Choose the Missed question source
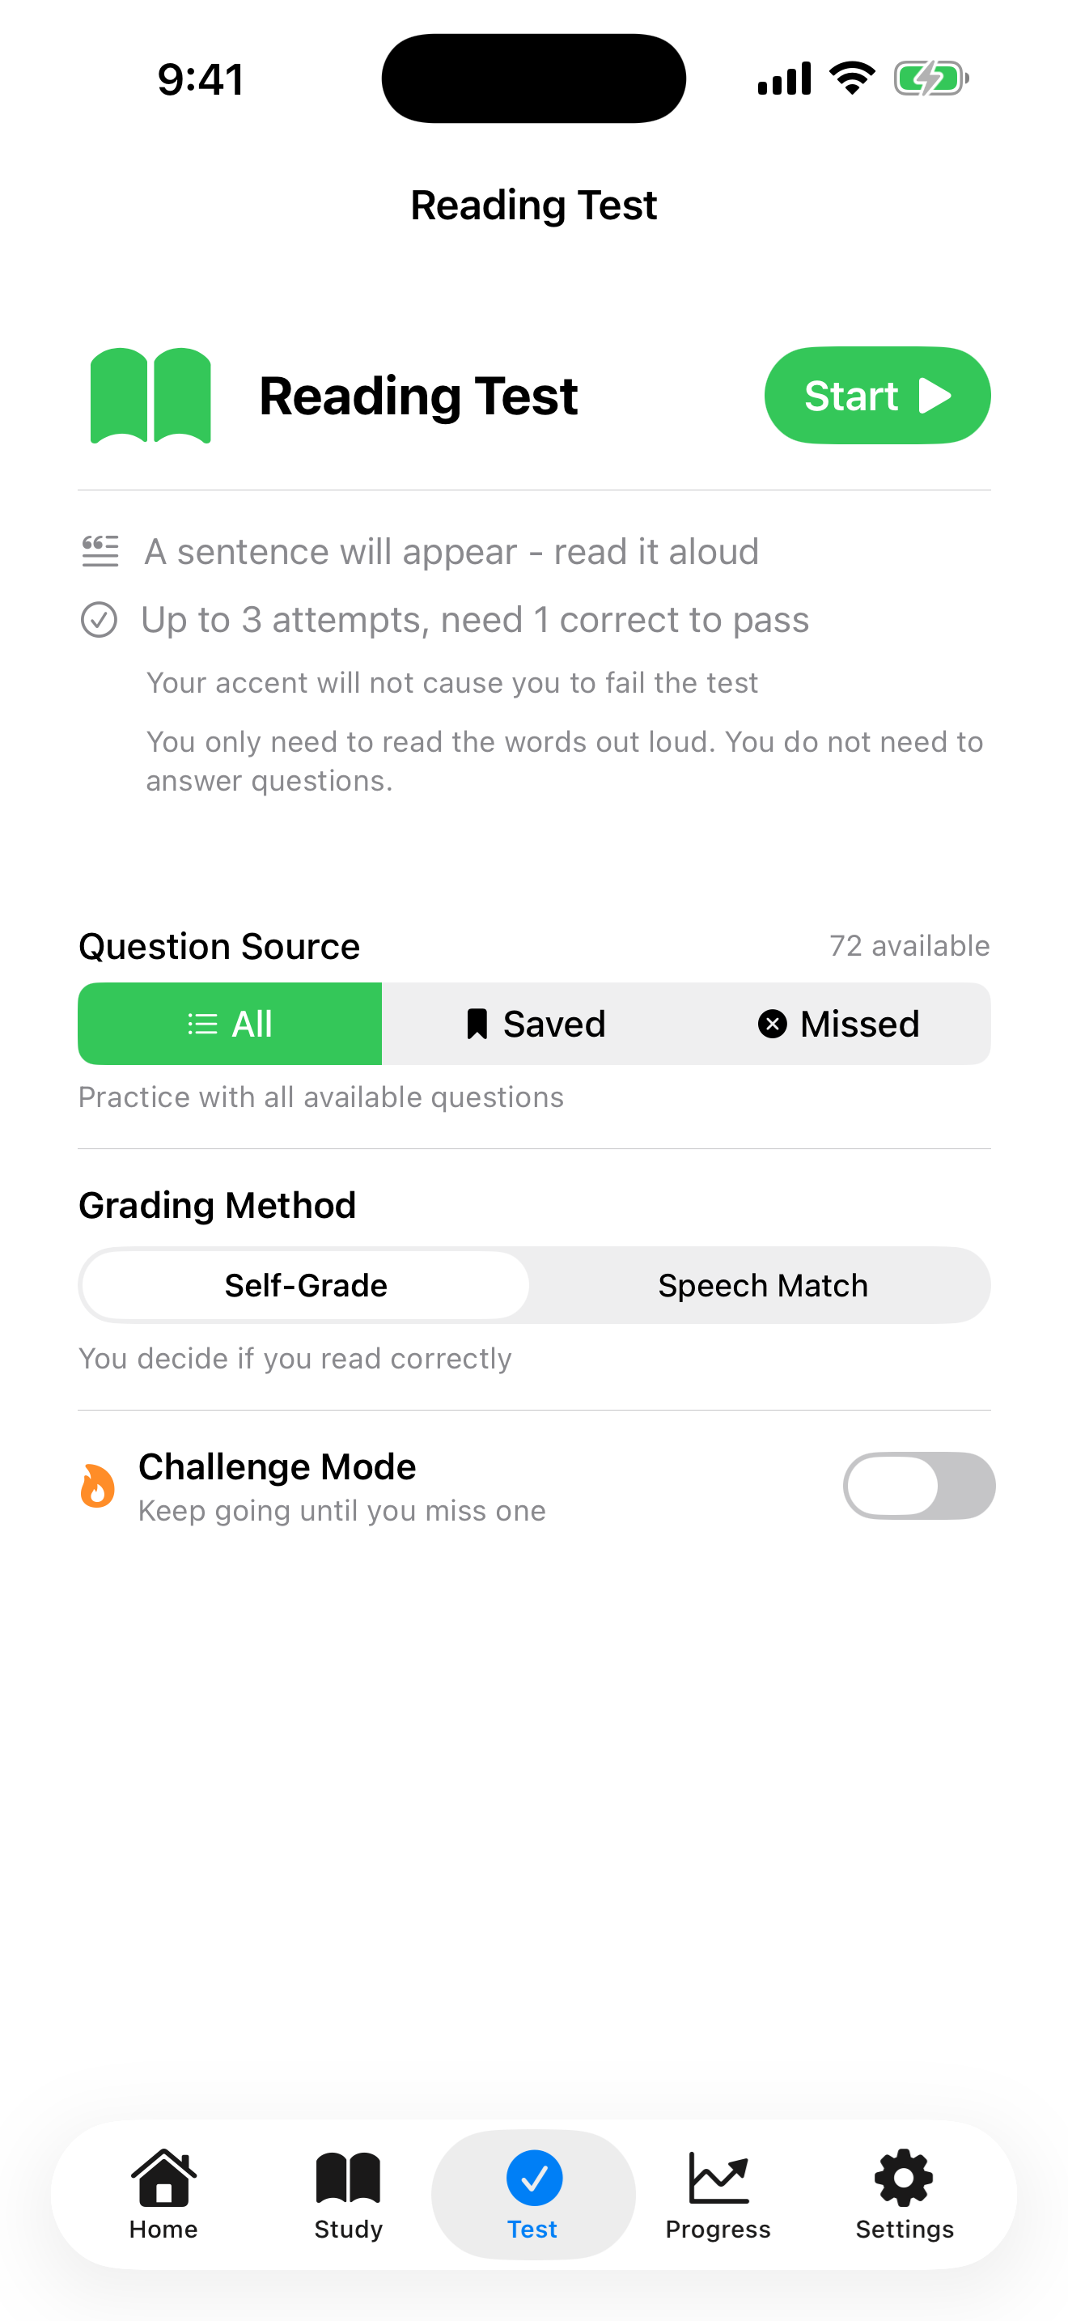The height and width of the screenshot is (2321, 1068). point(837,1024)
